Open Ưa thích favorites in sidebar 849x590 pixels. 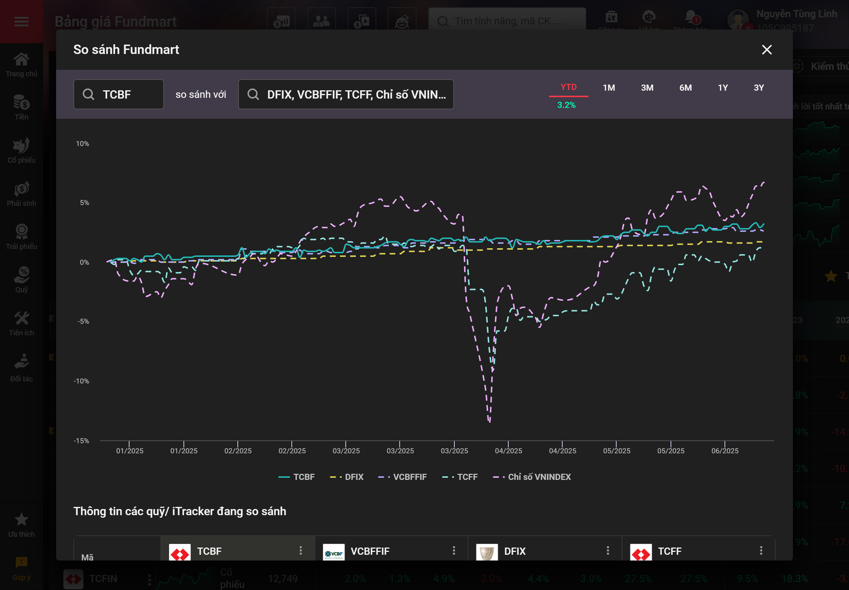pos(22,525)
